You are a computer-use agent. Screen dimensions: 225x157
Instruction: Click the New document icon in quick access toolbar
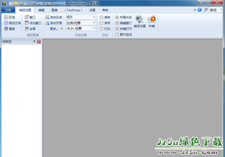pyautogui.click(x=11, y=3)
